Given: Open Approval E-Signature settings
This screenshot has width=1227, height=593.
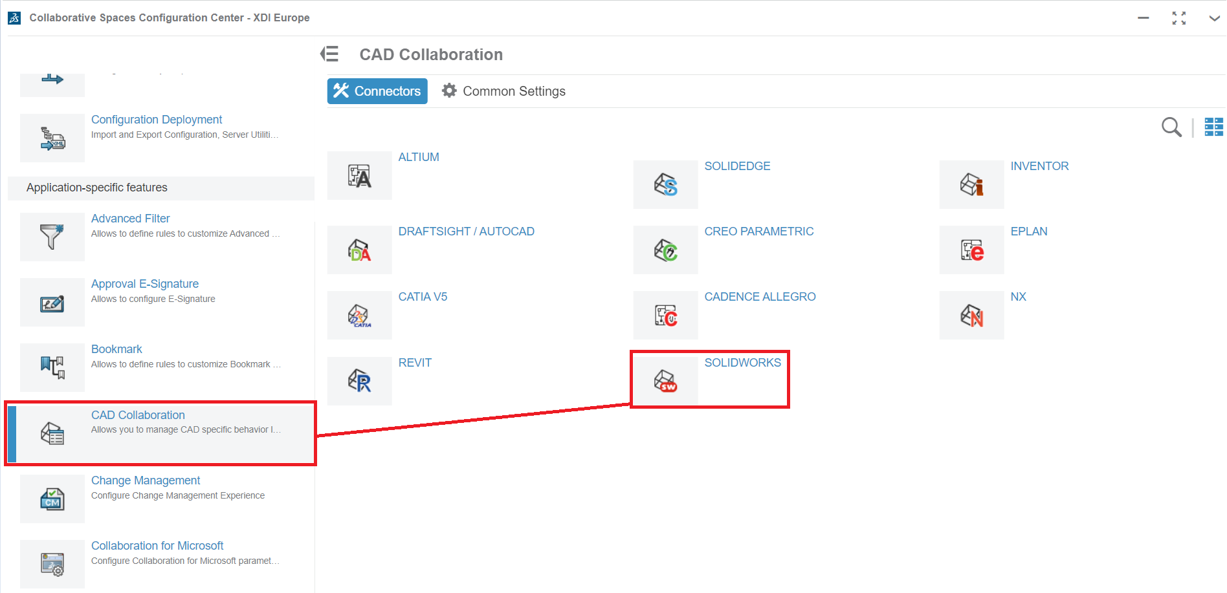Looking at the screenshot, I should pyautogui.click(x=145, y=284).
